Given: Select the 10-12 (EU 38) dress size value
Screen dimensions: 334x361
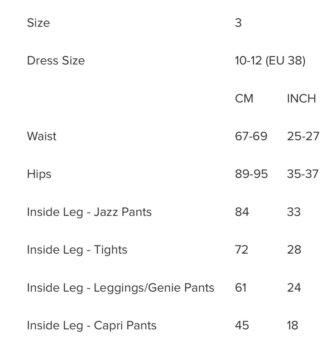Looking at the screenshot, I should [x=270, y=61].
